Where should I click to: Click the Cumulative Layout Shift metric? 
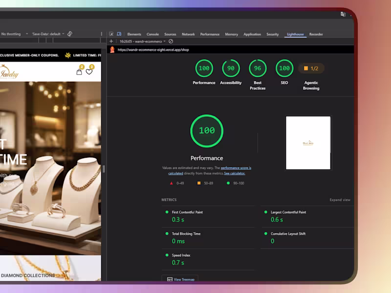click(x=307, y=238)
